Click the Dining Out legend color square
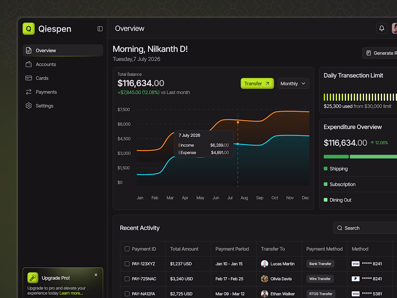 pyautogui.click(x=326, y=200)
